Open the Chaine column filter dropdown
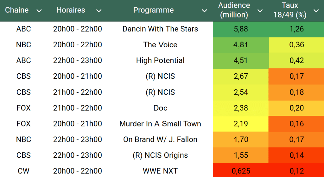The height and width of the screenshot is (177, 324). point(39,11)
